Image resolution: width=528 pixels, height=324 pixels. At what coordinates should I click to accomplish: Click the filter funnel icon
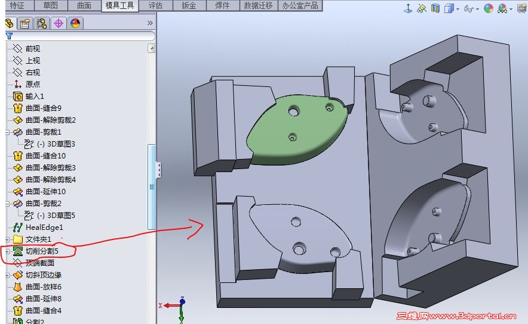[9, 36]
